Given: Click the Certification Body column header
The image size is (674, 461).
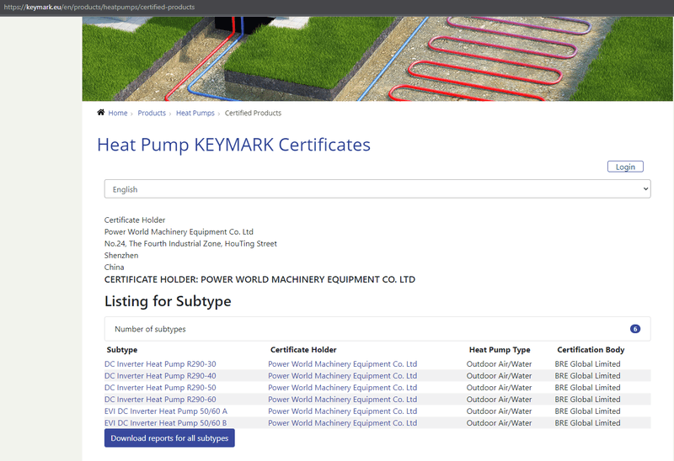Looking at the screenshot, I should pos(591,350).
